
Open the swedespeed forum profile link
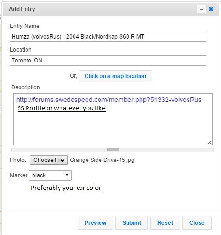tap(109, 100)
